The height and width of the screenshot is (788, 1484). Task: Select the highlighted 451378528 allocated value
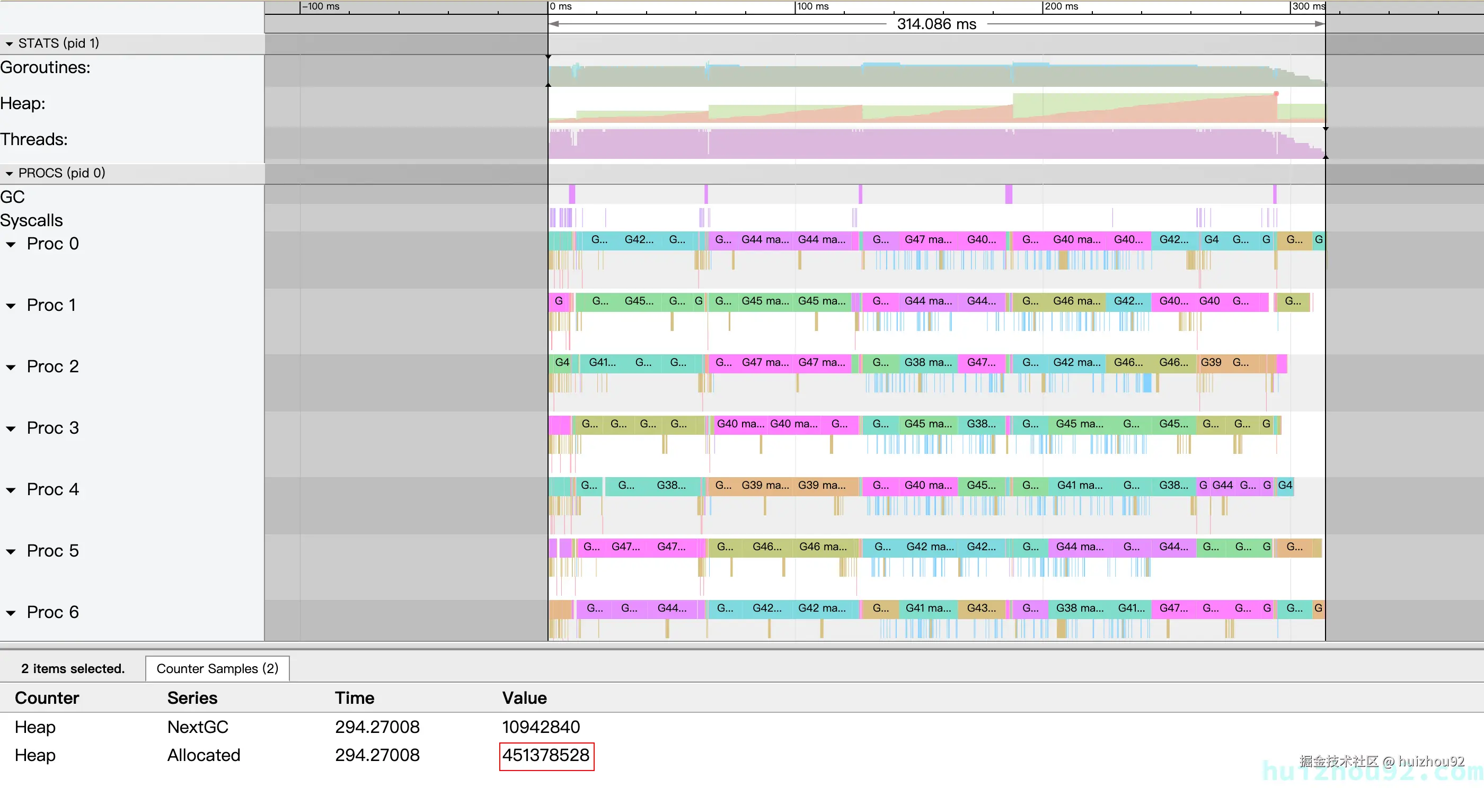tap(545, 755)
